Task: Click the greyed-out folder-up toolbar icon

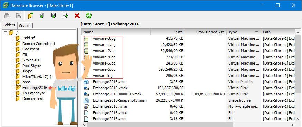Action: pyautogui.click(x=18, y=15)
